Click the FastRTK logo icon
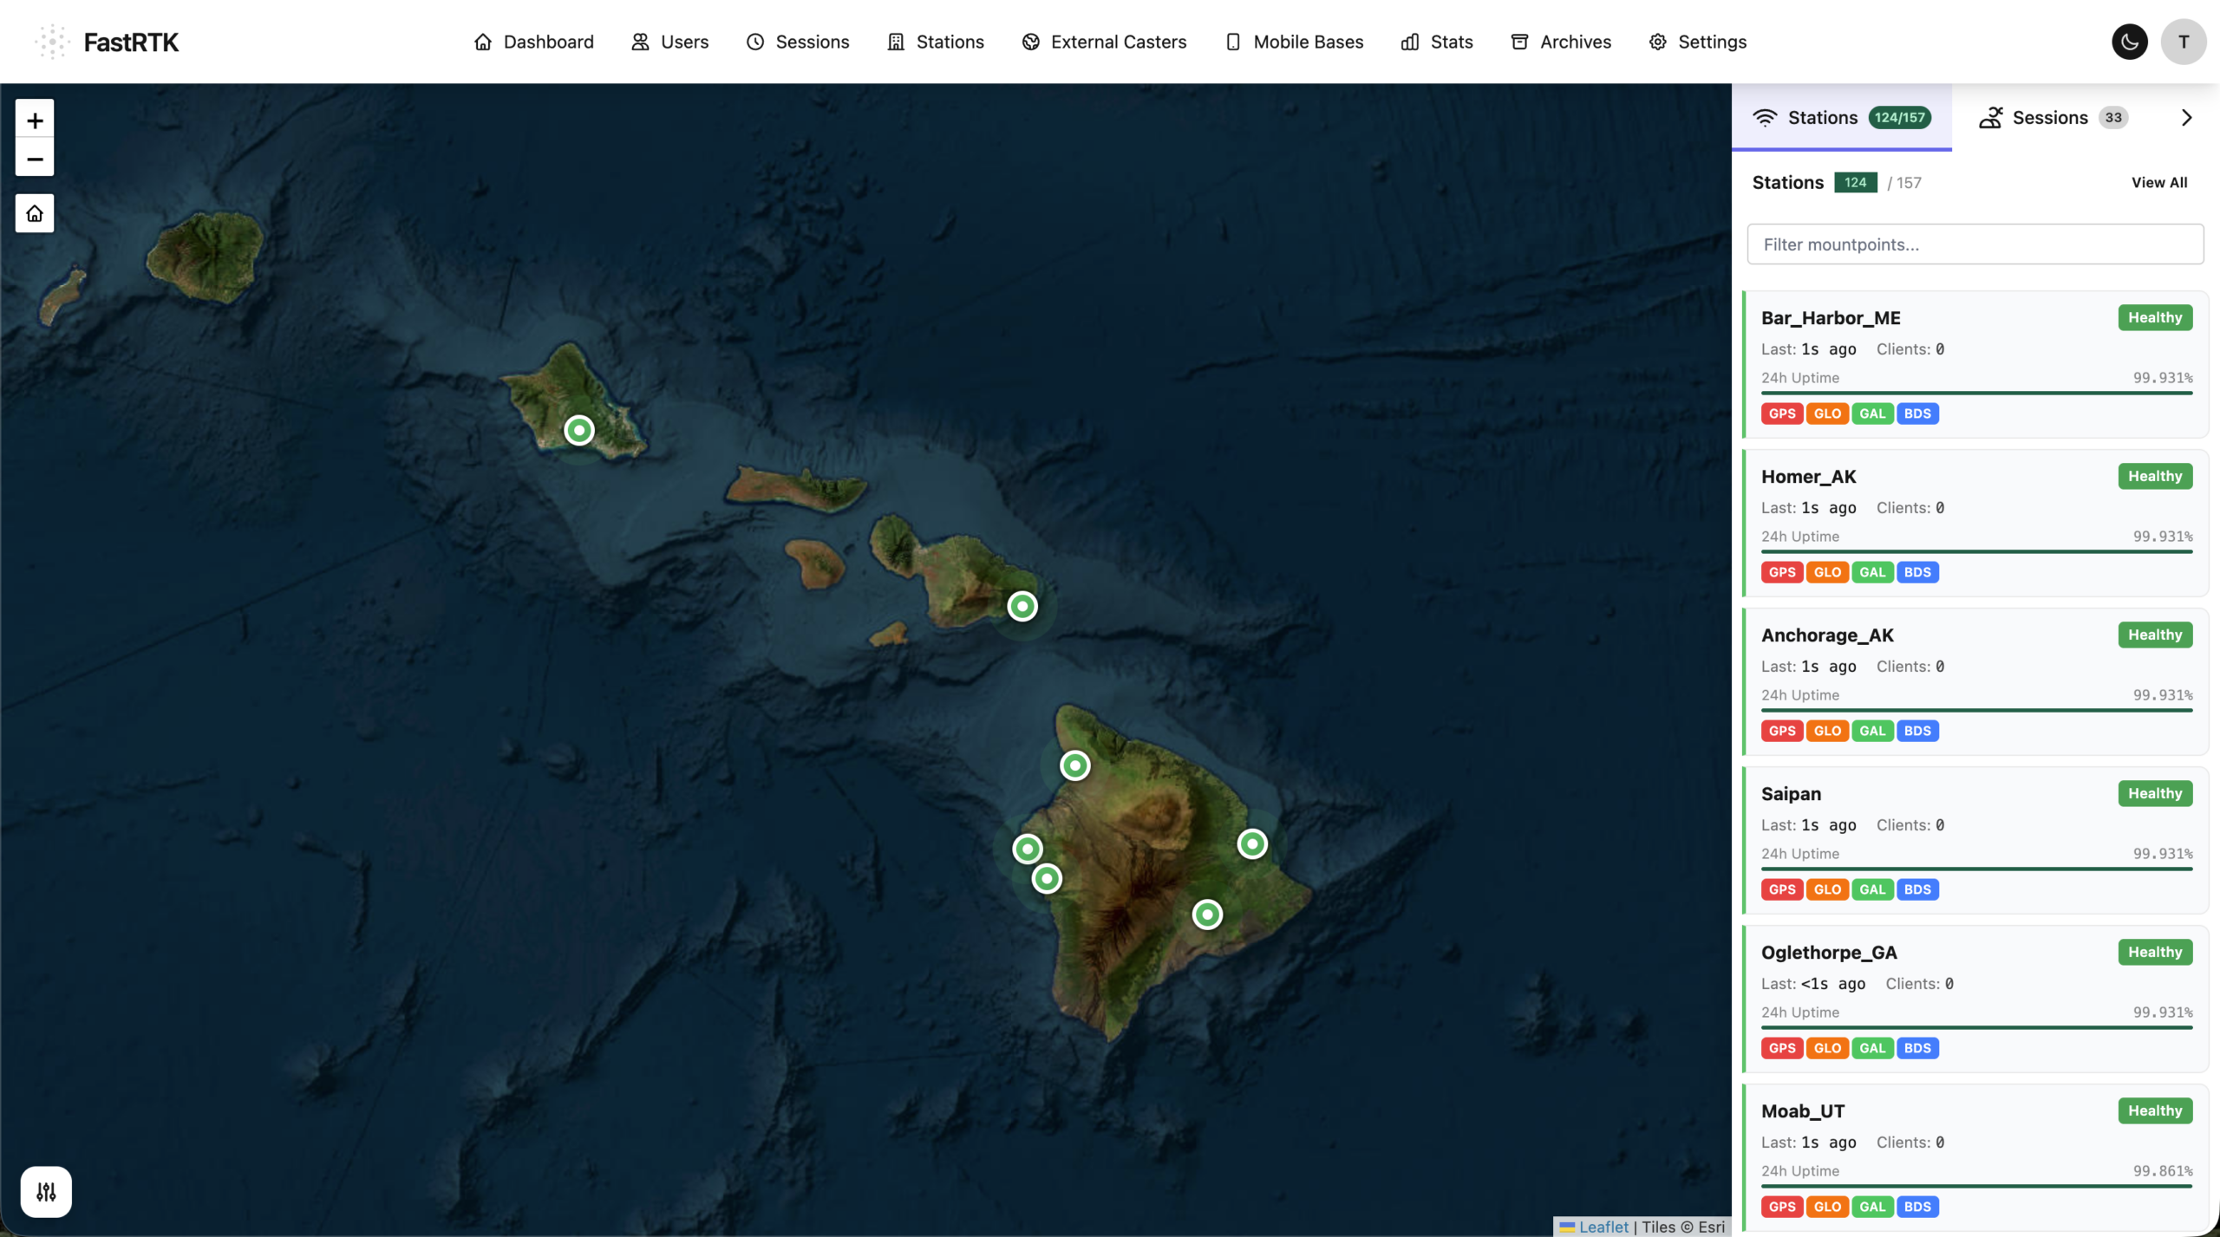2220x1237 pixels. click(52, 42)
